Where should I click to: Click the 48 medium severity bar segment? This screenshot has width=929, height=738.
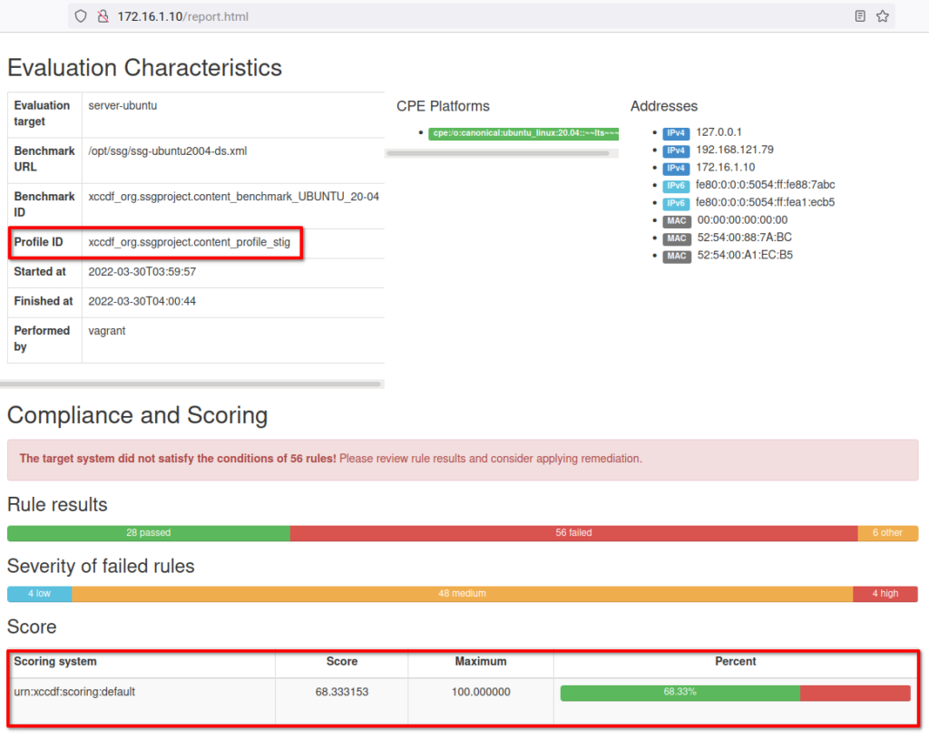click(462, 594)
